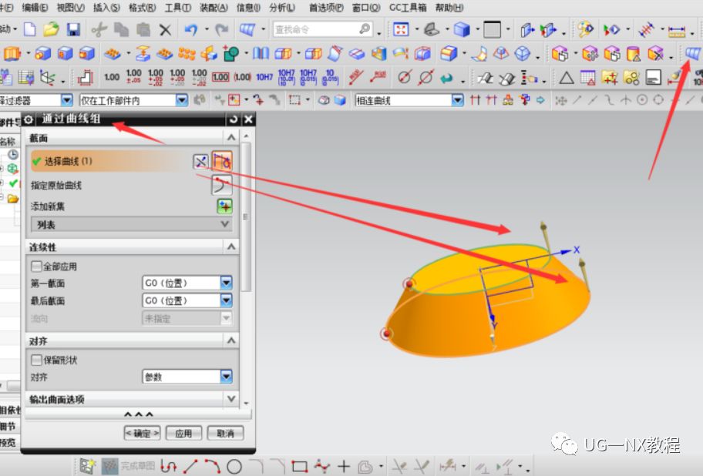Click the 10H7 fit tolerance icon
Image resolution: width=703 pixels, height=476 pixels.
(x=264, y=78)
